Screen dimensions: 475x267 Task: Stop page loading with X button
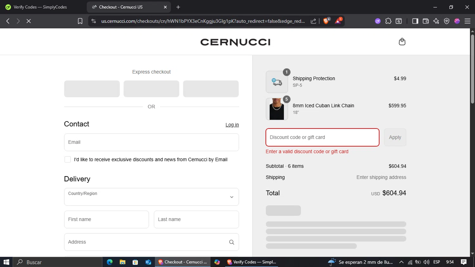pyautogui.click(x=28, y=21)
